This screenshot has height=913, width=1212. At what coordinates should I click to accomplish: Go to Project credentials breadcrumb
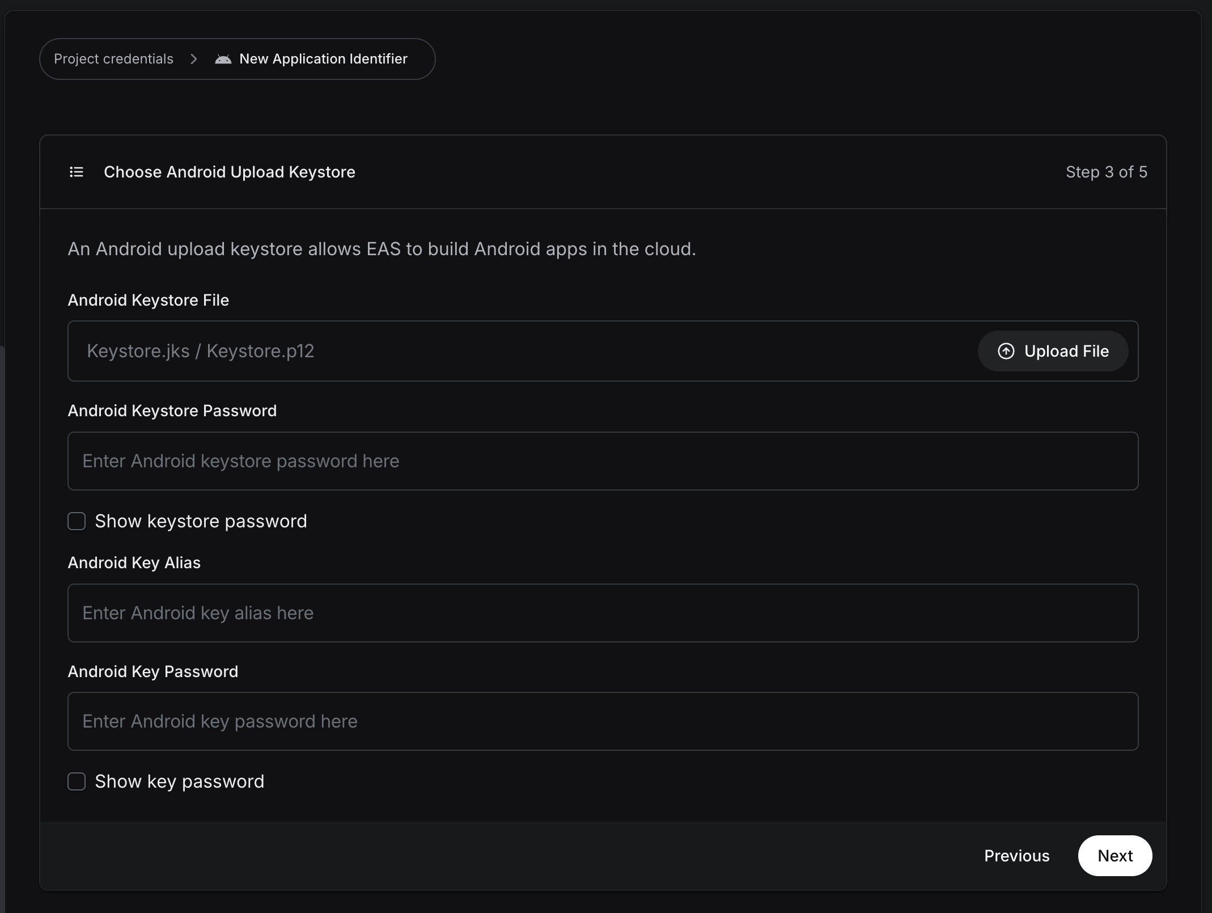tap(113, 59)
